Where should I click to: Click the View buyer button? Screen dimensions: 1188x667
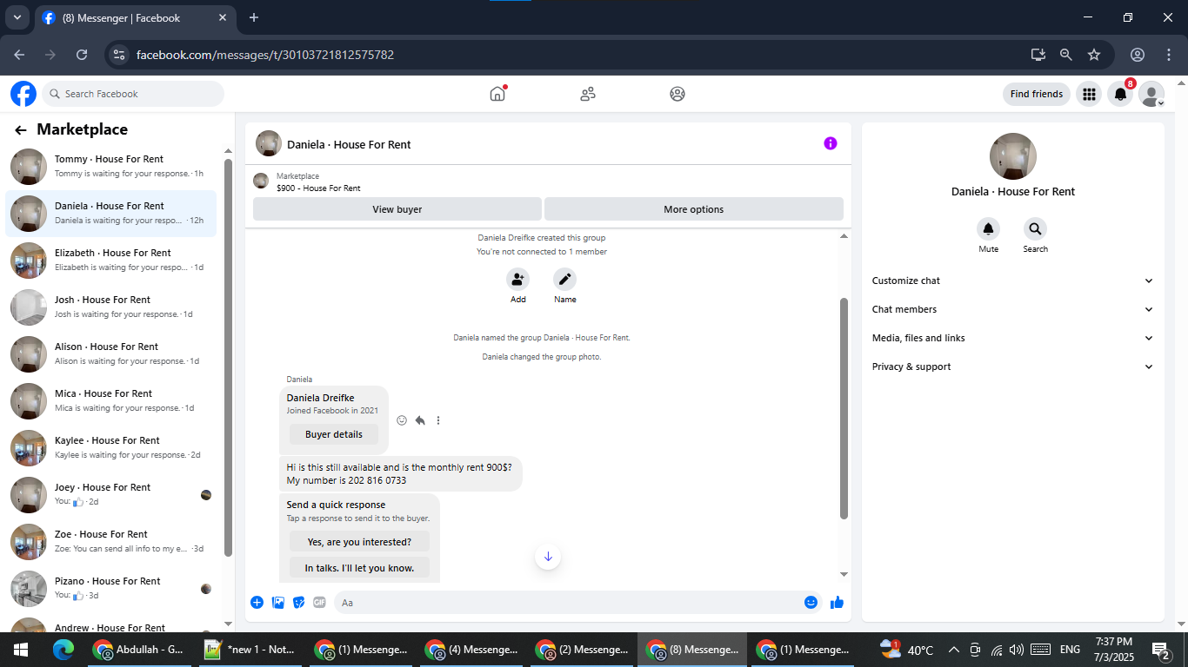pyautogui.click(x=397, y=209)
